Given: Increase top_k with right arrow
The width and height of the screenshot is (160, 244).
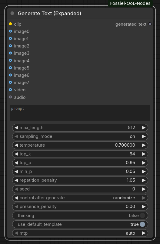Looking at the screenshot, I should (144, 154).
